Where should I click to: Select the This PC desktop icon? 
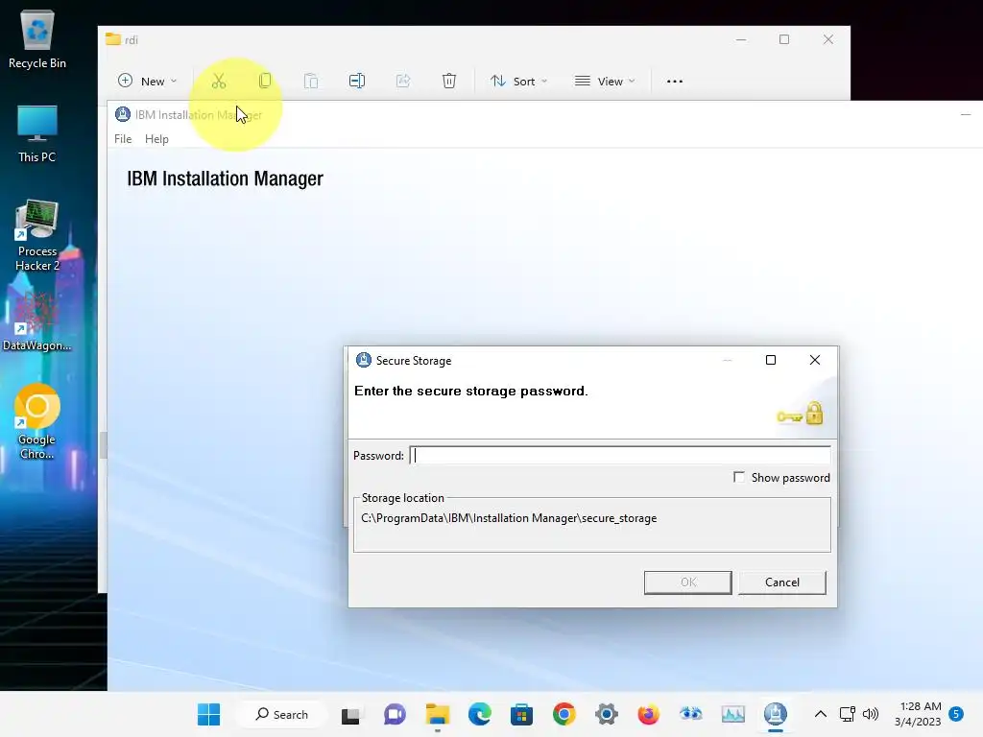[x=37, y=134]
